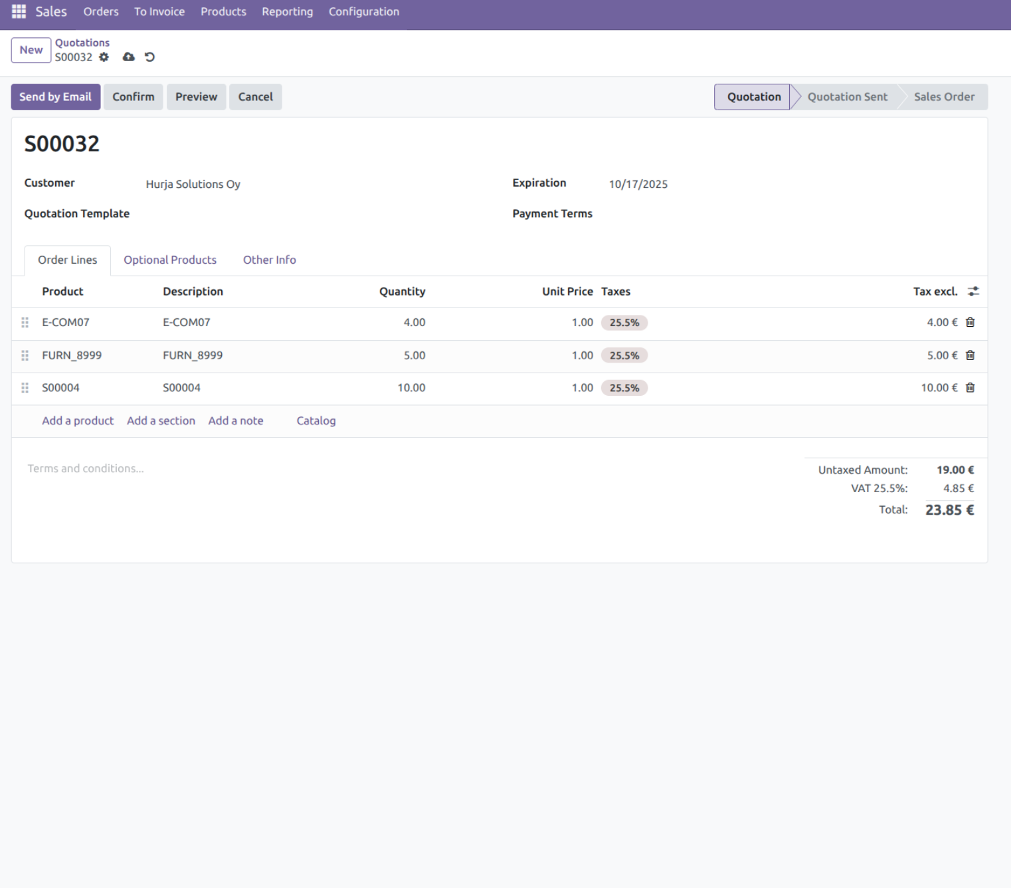This screenshot has width=1011, height=888.
Task: Go back to Quotations breadcrumb
Action: (x=82, y=43)
